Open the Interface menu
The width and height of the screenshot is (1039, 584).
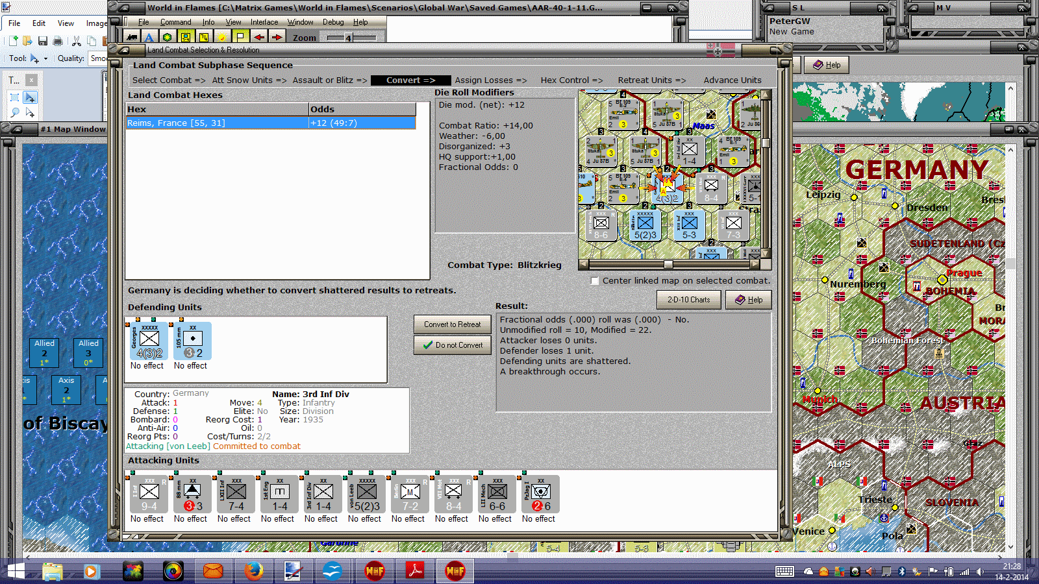tap(264, 22)
